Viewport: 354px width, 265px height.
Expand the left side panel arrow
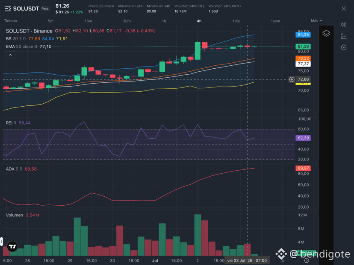coord(1,242)
